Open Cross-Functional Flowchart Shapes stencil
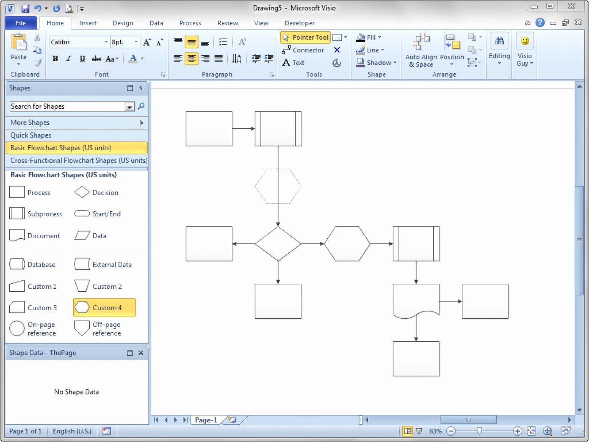Screen dimensions: 589x442 point(77,160)
